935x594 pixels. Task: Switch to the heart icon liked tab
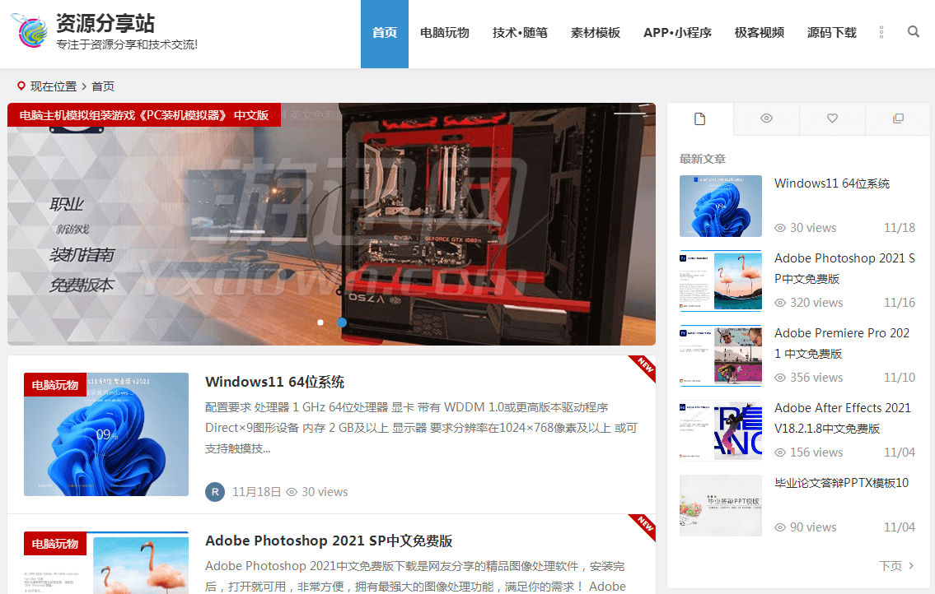coord(832,118)
